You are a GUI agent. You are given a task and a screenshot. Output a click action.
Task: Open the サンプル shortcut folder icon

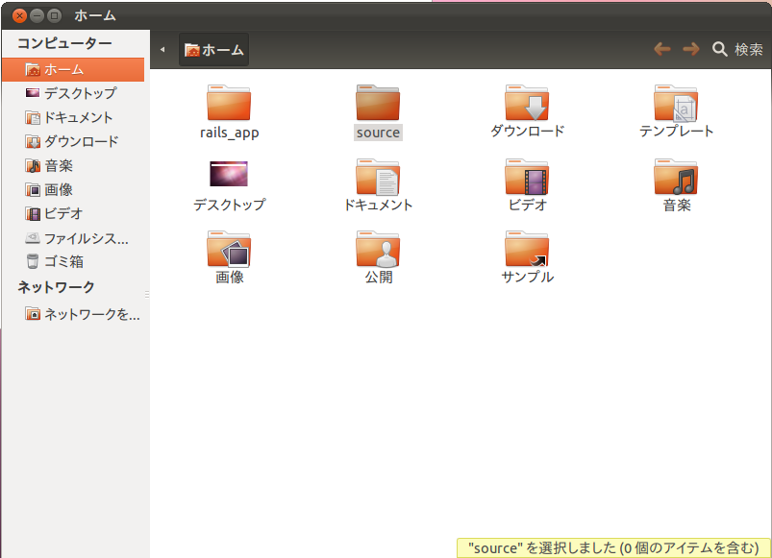pyautogui.click(x=527, y=249)
